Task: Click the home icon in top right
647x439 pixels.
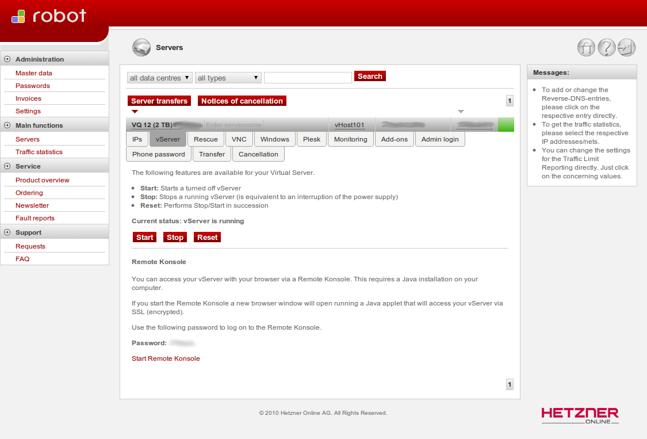Action: (x=586, y=48)
